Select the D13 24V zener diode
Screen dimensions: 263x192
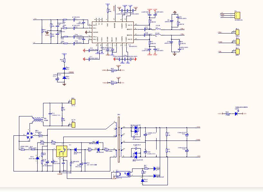155,169
